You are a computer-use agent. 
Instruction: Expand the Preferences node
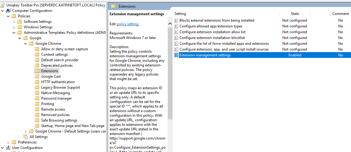[8, 142]
